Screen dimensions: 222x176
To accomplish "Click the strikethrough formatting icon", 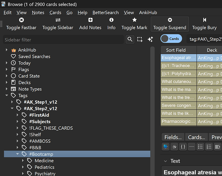I will coord(174,147).
